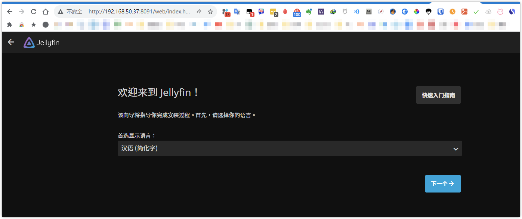Click the puzzle piece bookmark icon
Screen dimensions: 522x219
10,25
